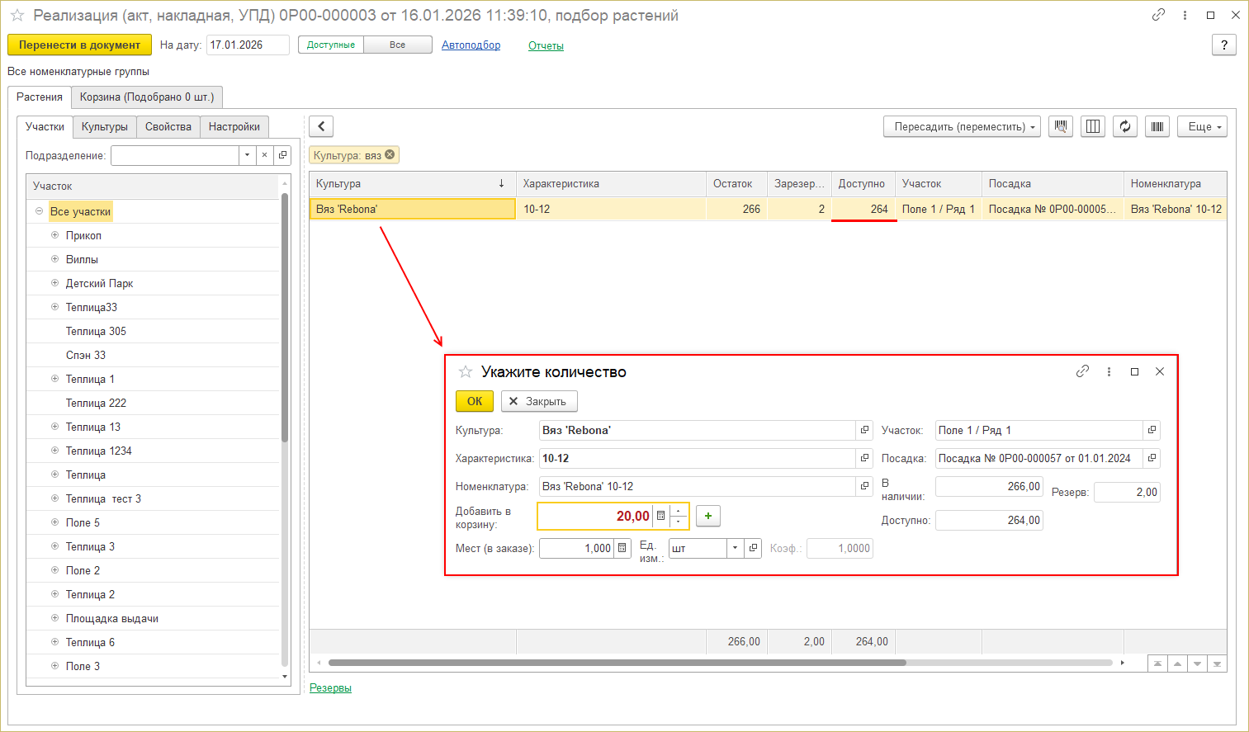The width and height of the screenshot is (1249, 732).
Task: Expand the 'Теплица 13' tree node
Action: (x=55, y=427)
